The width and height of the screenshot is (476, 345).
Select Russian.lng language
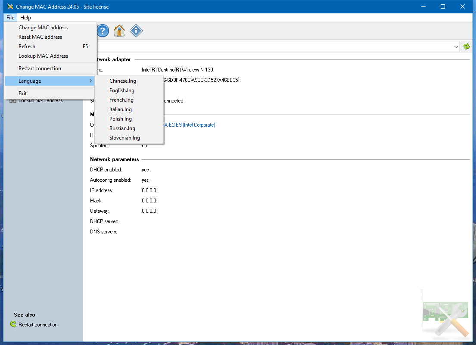pyautogui.click(x=129, y=128)
